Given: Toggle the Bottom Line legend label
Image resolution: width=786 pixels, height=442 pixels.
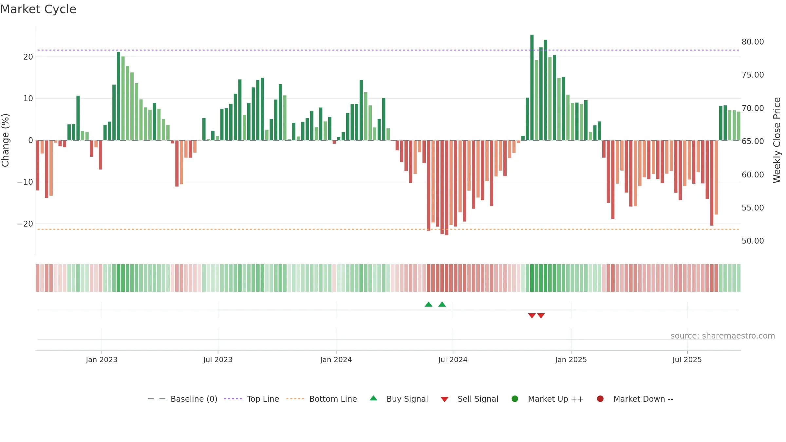Looking at the screenshot, I should pyautogui.click(x=333, y=399).
